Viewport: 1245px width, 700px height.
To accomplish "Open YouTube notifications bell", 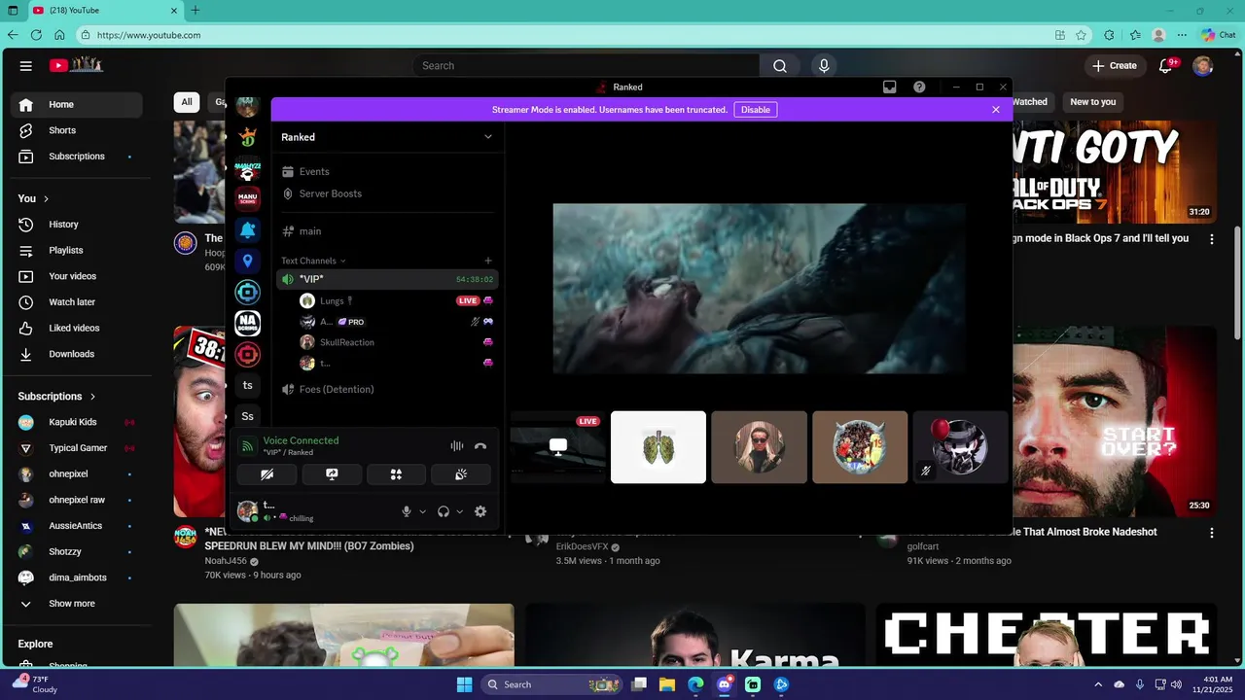I will pyautogui.click(x=1166, y=66).
